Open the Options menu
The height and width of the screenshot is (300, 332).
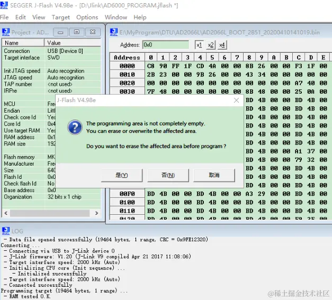(x=87, y=17)
